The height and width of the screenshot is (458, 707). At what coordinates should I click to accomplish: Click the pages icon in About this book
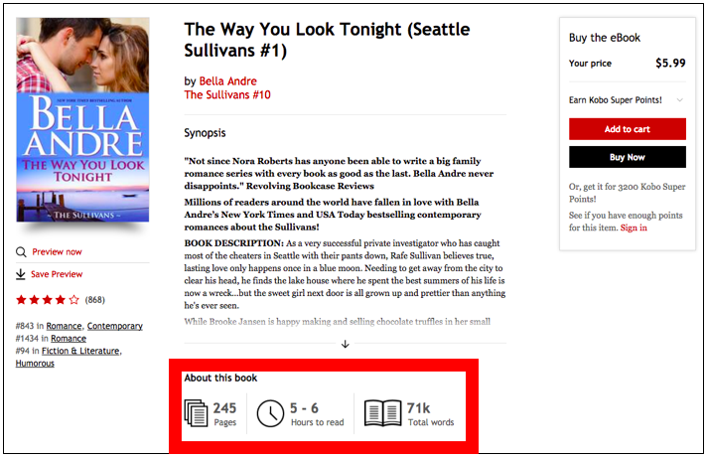coord(197,412)
